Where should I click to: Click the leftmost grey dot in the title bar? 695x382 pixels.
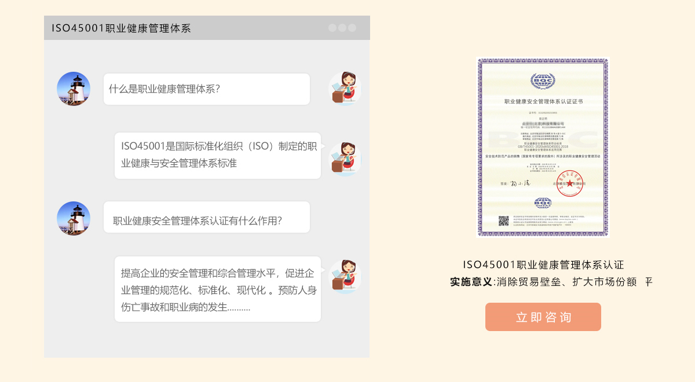click(332, 28)
